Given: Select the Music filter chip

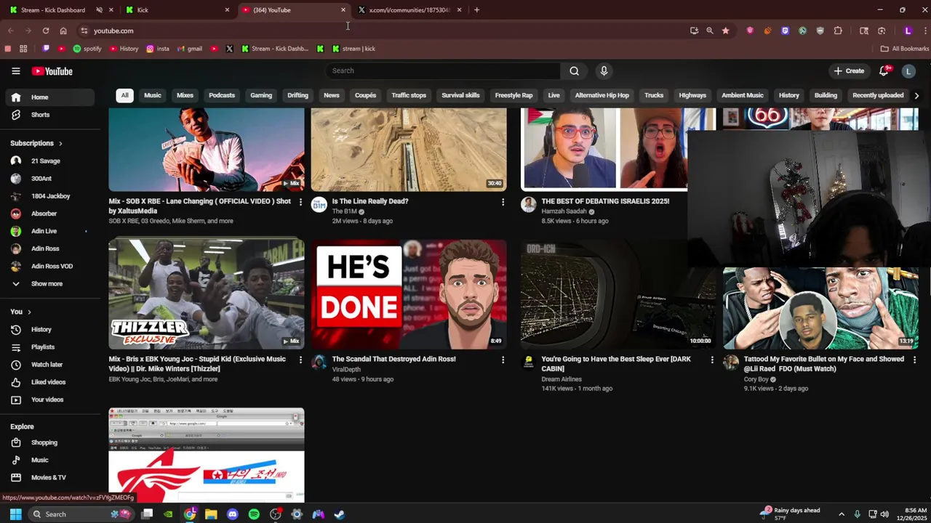Looking at the screenshot, I should [153, 95].
